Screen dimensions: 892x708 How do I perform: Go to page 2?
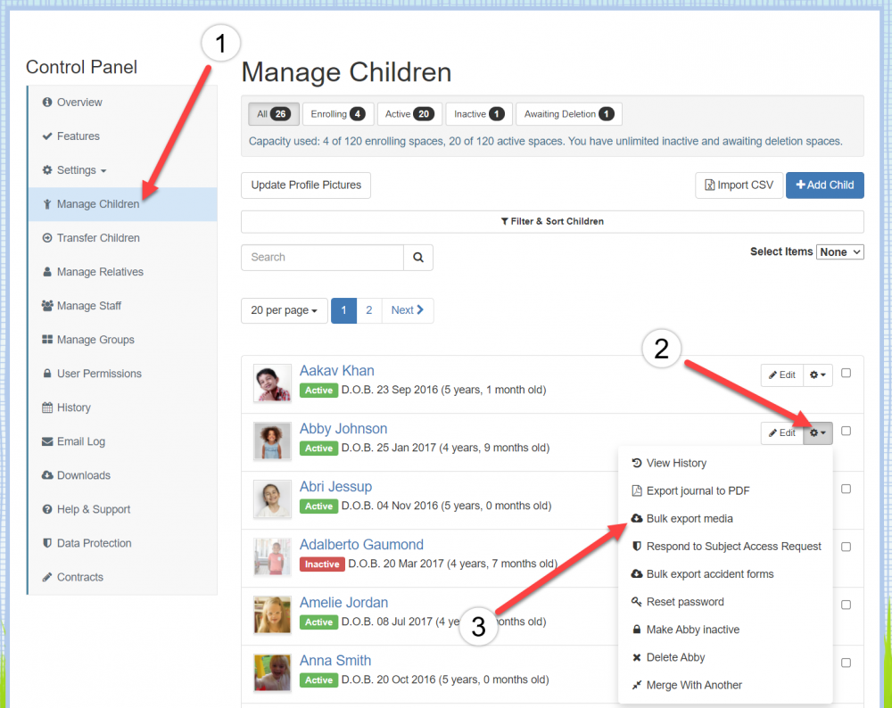(369, 310)
